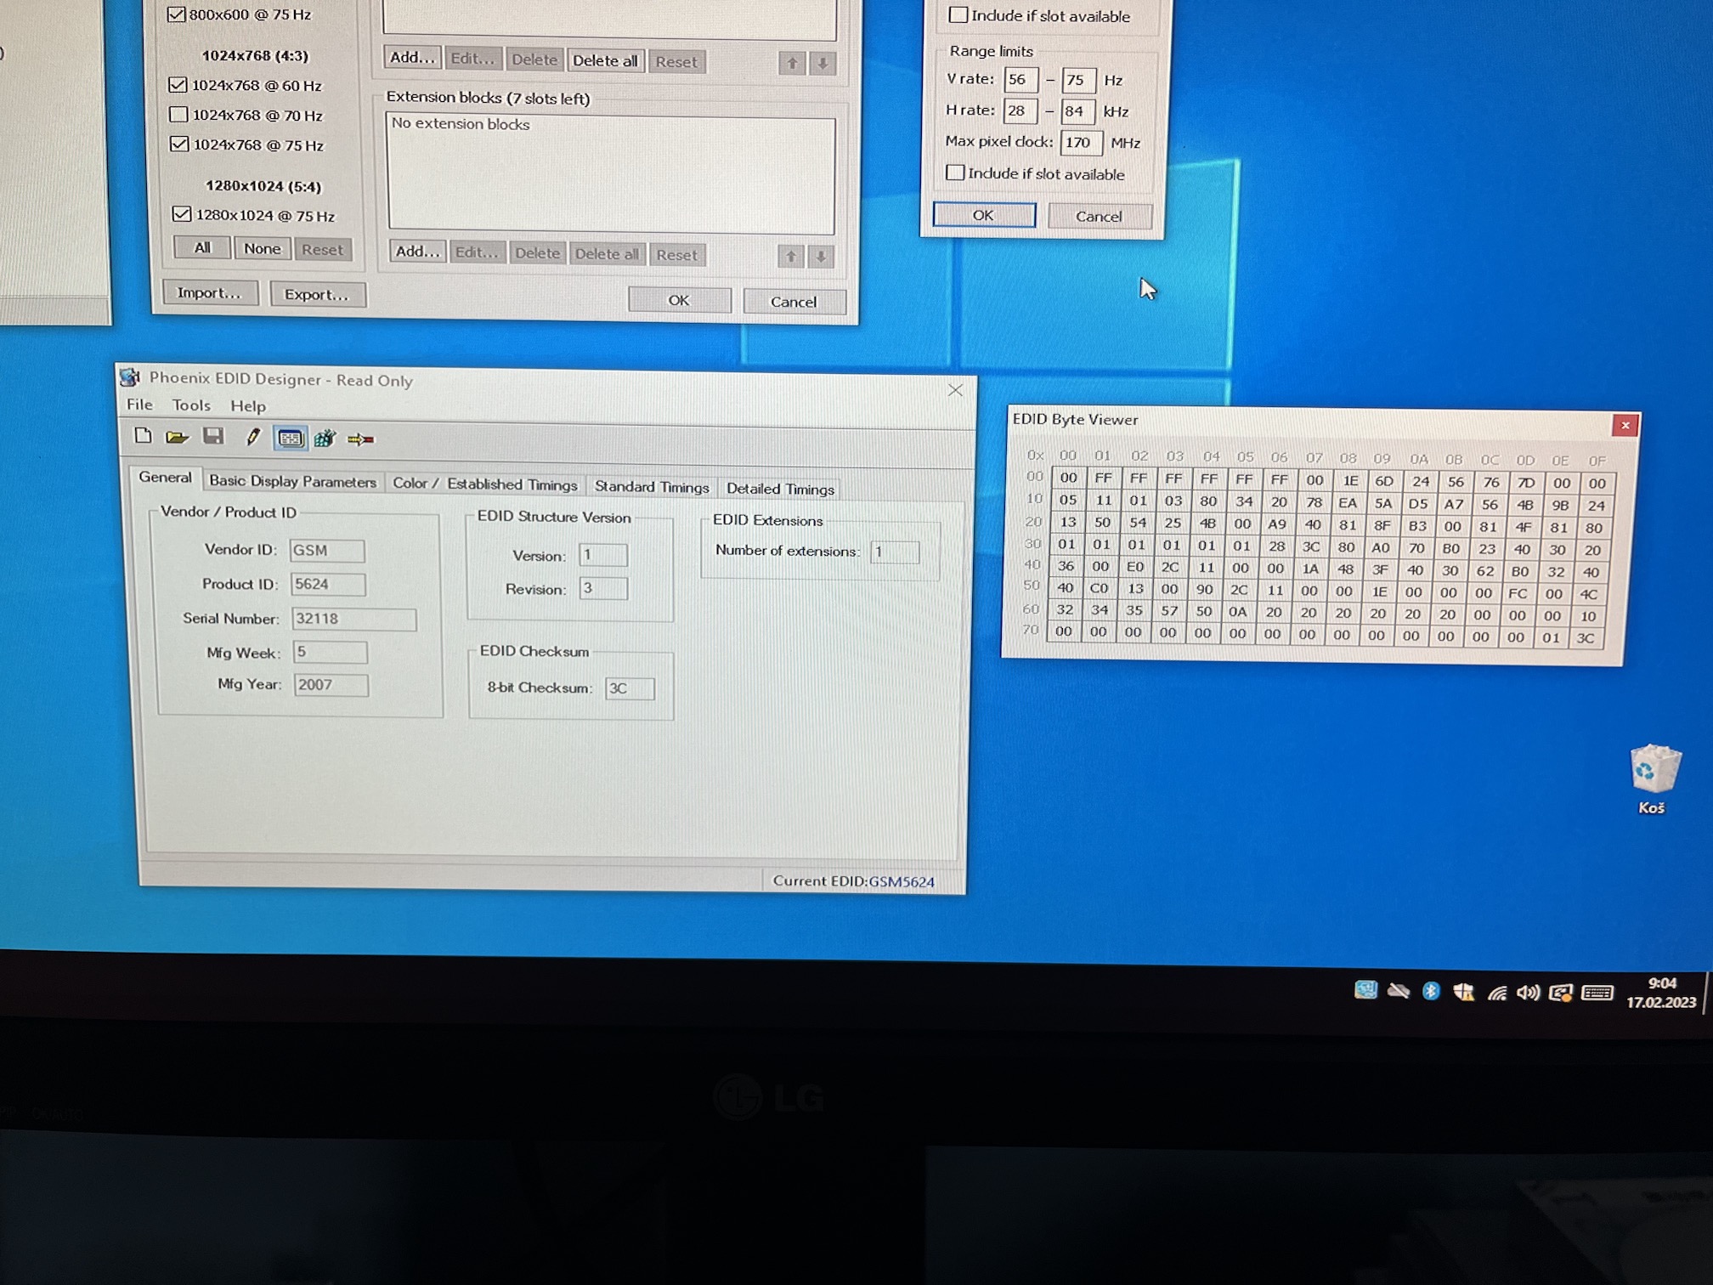Screen dimensions: 1713x1285
Task: Click the registry extract cubes icon
Action: [x=325, y=439]
